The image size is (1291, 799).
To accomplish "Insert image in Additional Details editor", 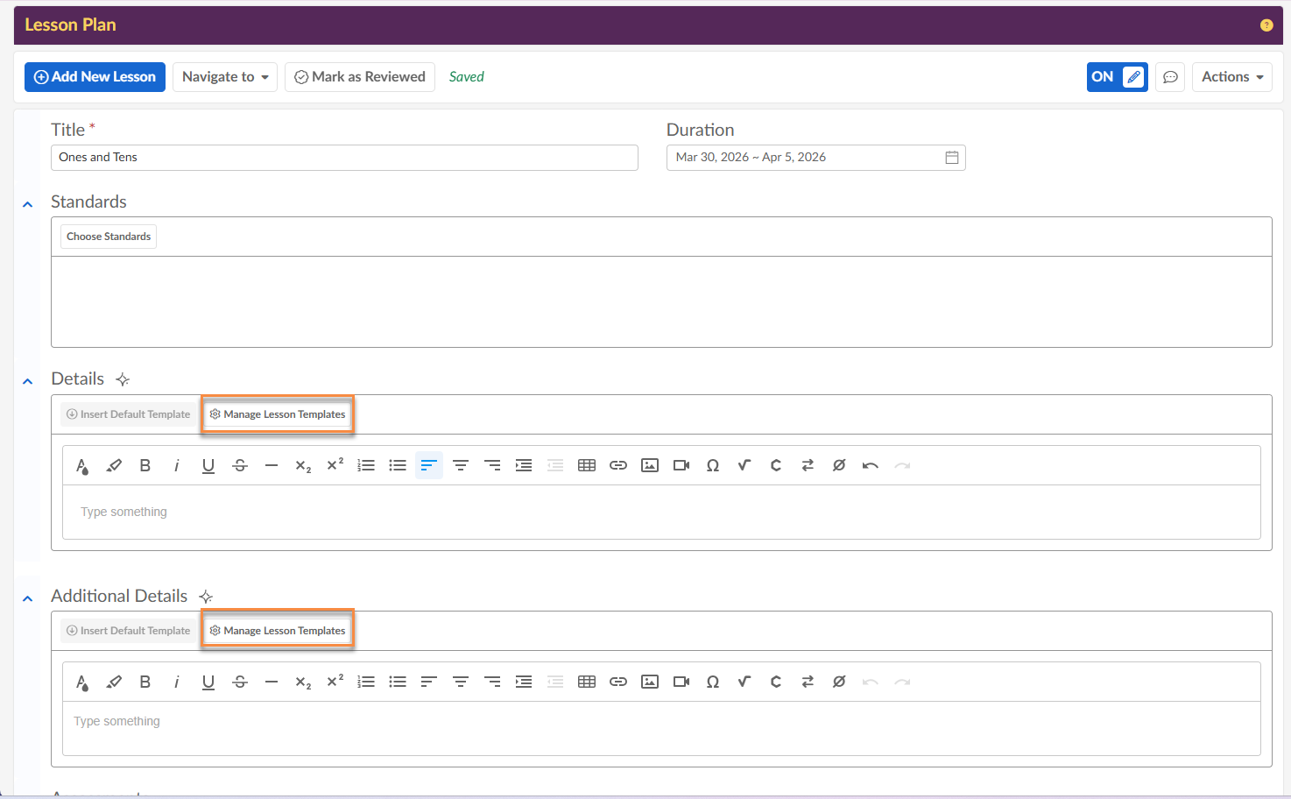I will click(x=650, y=682).
